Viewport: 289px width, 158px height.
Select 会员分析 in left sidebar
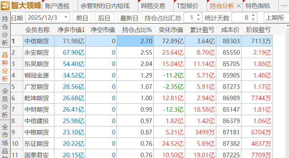click(5, 103)
